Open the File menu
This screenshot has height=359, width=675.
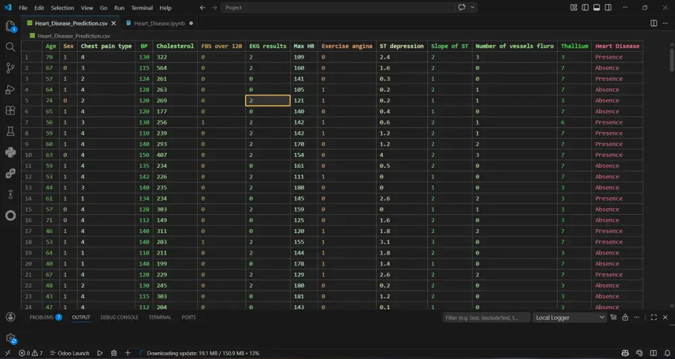point(23,7)
